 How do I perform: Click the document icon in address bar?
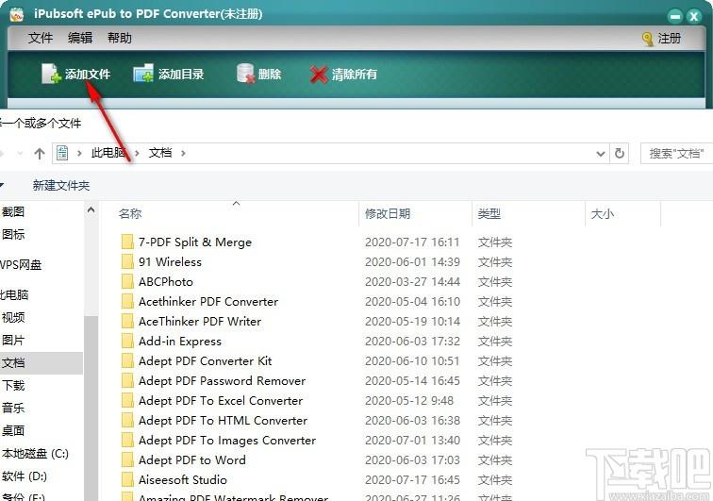[x=62, y=154]
